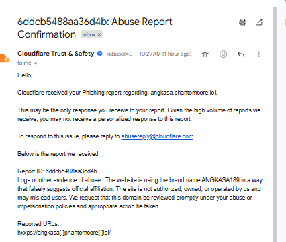Click the domain angkasa.phantomcore.lol in the message
This screenshot has width=286, height=242.
183,93
